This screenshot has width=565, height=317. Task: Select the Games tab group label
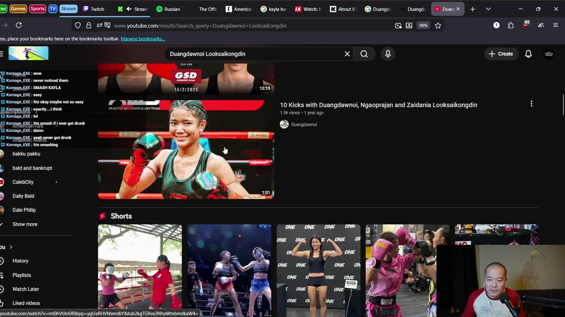tap(18, 9)
